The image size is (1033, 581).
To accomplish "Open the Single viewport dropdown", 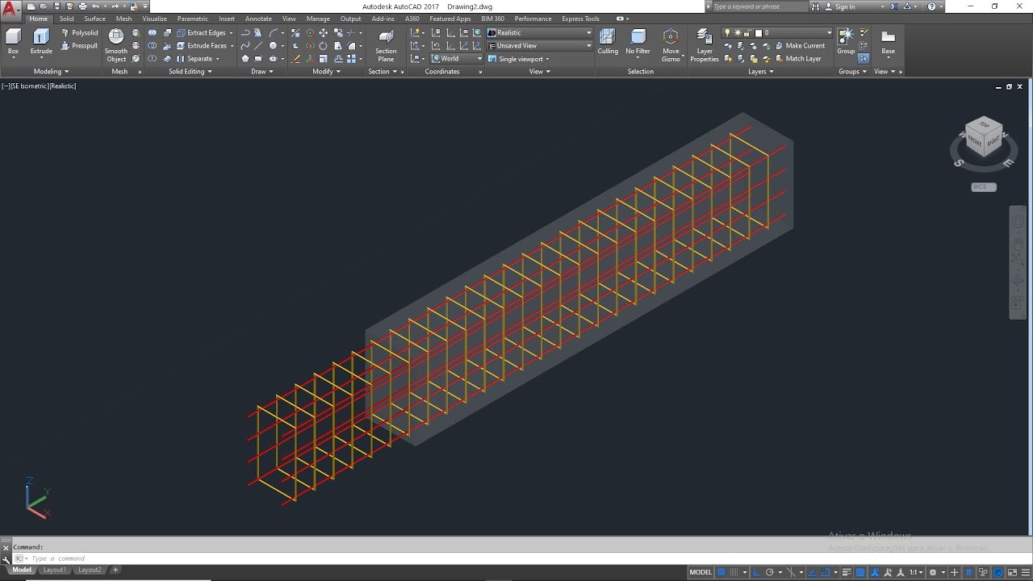I will point(518,59).
